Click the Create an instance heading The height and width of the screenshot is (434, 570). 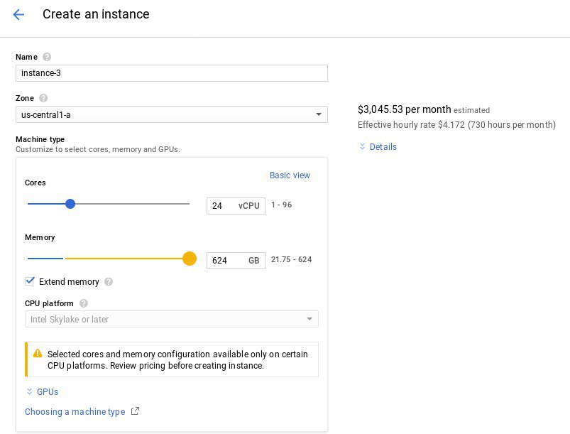click(96, 14)
